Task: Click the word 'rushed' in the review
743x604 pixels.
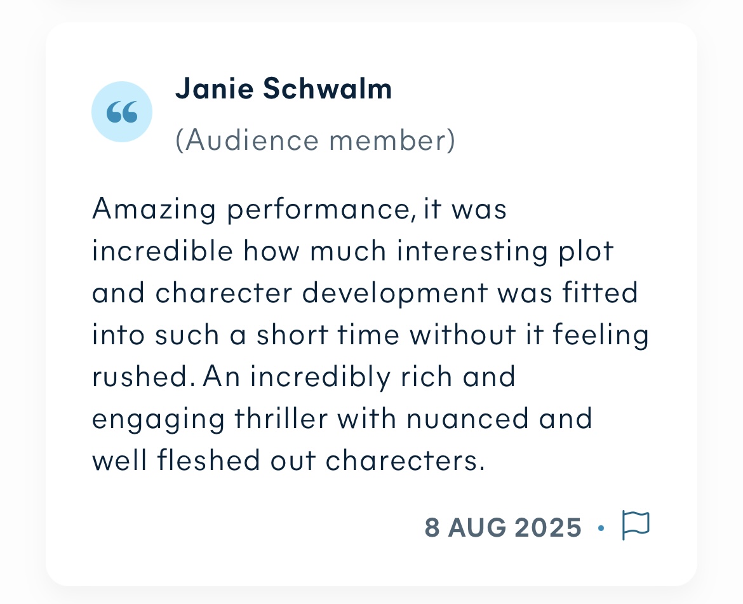Action: click(143, 377)
